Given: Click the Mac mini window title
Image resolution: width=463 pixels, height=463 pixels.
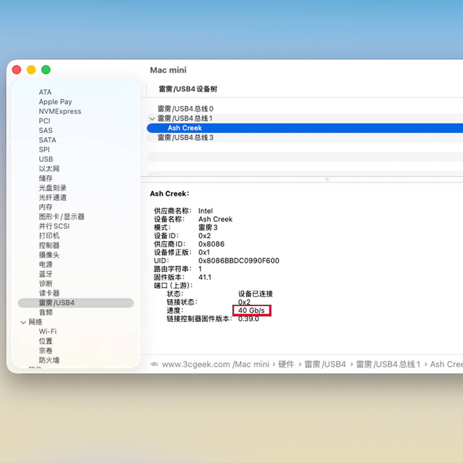Looking at the screenshot, I should (x=168, y=70).
